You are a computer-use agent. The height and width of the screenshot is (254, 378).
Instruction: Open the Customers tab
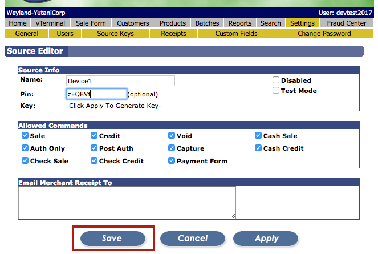(133, 23)
